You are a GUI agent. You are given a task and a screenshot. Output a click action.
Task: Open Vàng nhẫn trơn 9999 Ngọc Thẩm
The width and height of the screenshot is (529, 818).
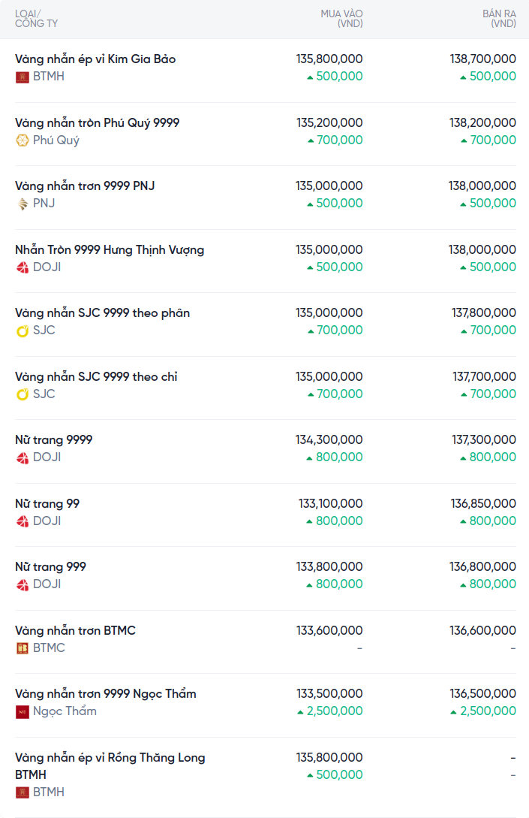106,693
